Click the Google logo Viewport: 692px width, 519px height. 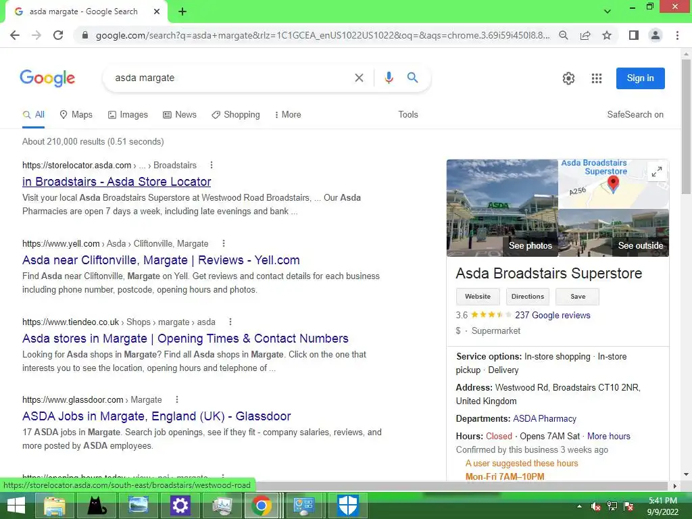click(47, 78)
